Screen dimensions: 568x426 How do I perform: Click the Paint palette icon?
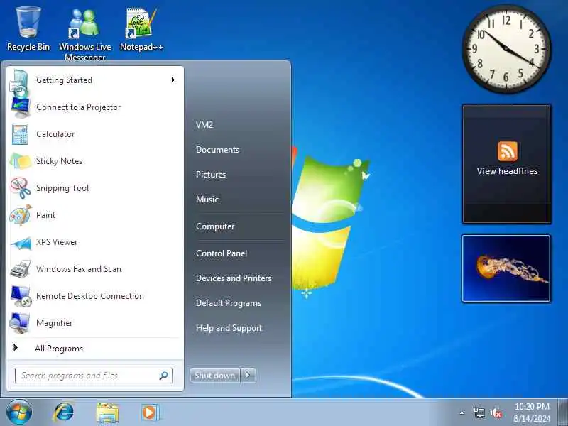(21, 215)
